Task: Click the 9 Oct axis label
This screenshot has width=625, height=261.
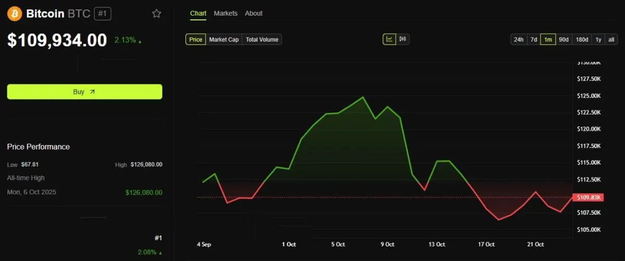Action: tap(387, 244)
